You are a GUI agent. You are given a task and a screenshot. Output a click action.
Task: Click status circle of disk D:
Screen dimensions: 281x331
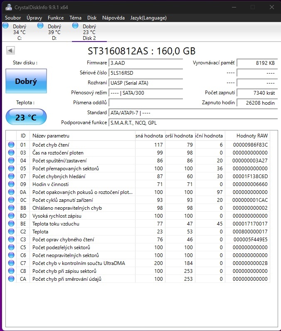pyautogui.click(x=40, y=26)
